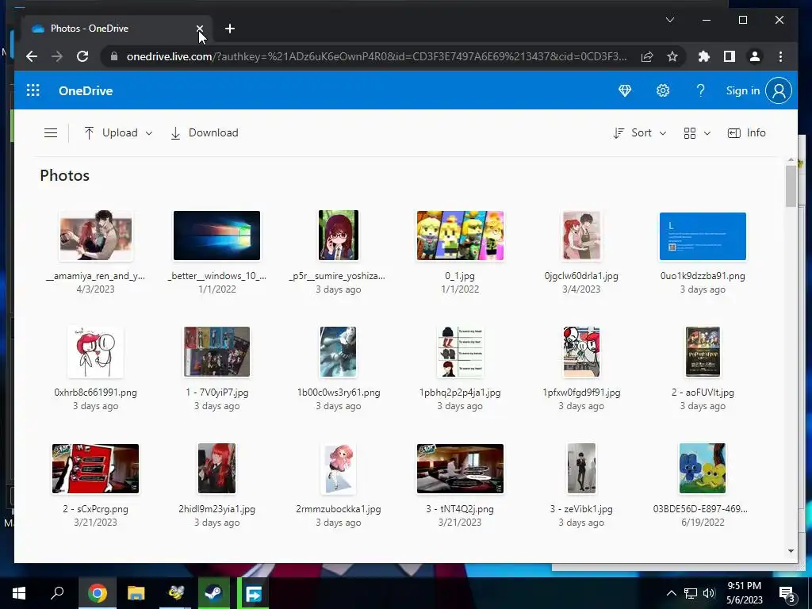Open the network icon in the system tray
This screenshot has width=812, height=609.
(x=691, y=593)
